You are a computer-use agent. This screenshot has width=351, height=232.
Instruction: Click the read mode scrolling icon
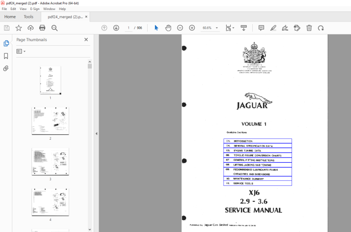pyautogui.click(x=244, y=28)
